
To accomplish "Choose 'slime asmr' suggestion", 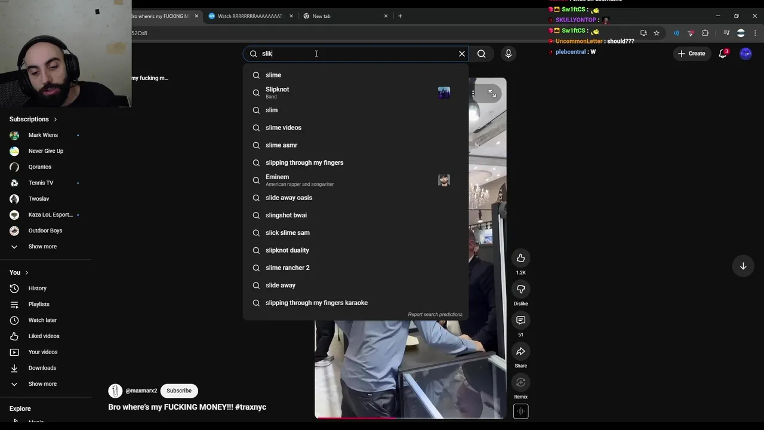I will pos(355,145).
